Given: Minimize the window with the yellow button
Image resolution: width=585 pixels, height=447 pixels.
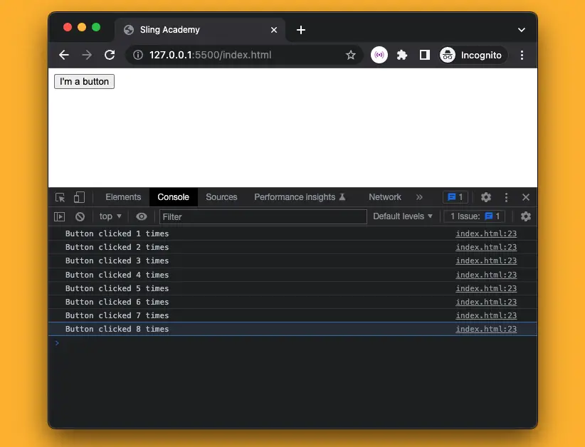Looking at the screenshot, I should pyautogui.click(x=82, y=27).
